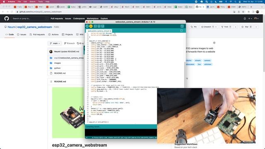Pin the repository with Pin button
The image size is (265, 149).
[x=194, y=27]
